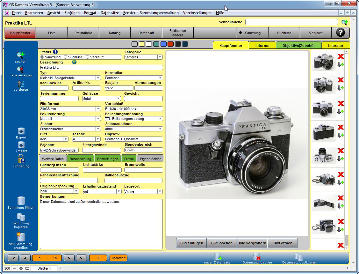
Task: Go to next record button
Action: pos(69,258)
